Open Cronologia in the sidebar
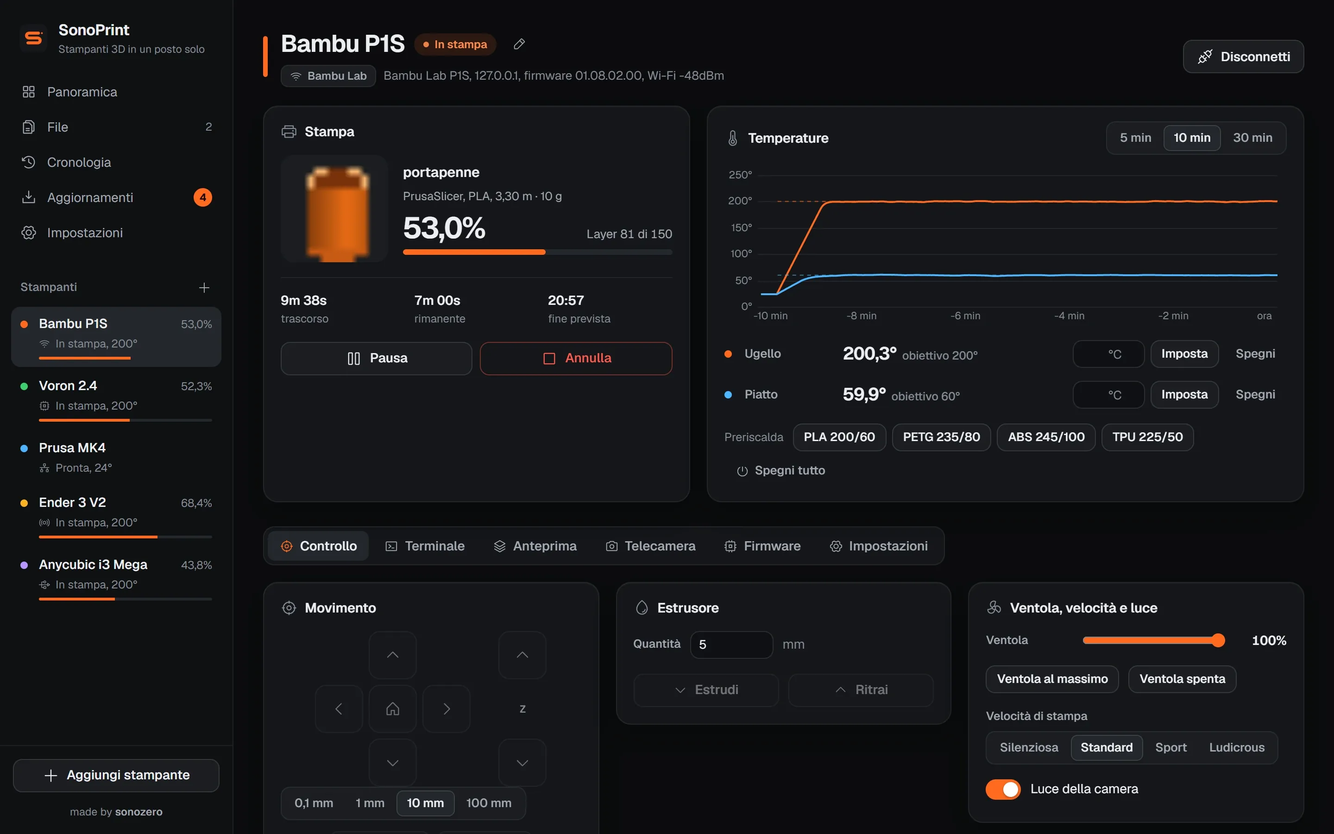This screenshot has width=1334, height=834. point(116,163)
